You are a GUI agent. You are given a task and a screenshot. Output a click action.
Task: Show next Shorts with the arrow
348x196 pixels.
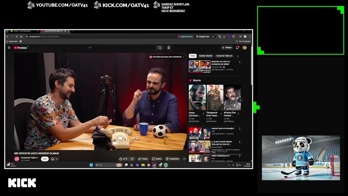point(240,100)
